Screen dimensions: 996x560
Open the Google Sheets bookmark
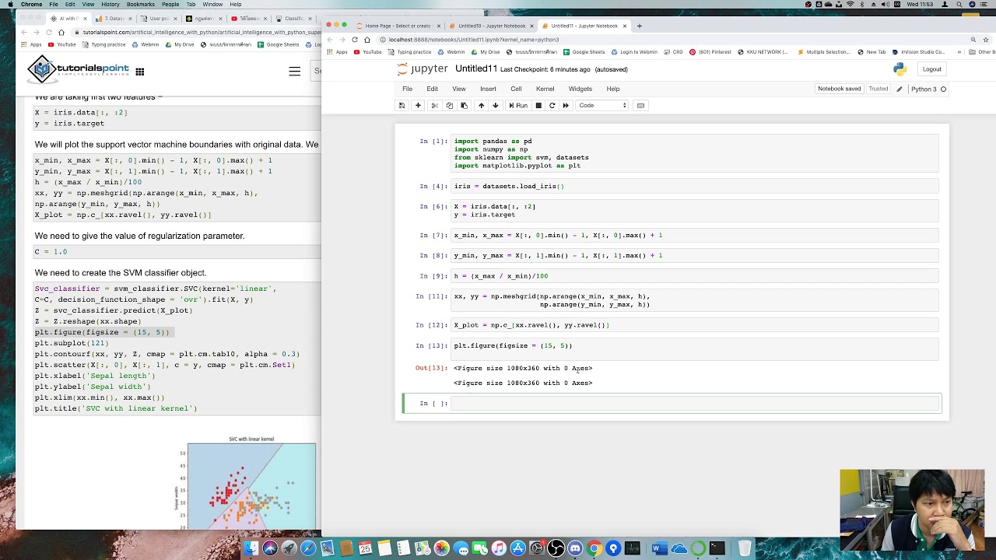(x=584, y=52)
